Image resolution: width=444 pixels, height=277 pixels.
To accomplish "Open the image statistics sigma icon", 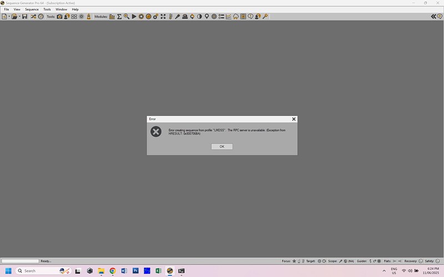I will pyautogui.click(x=119, y=17).
